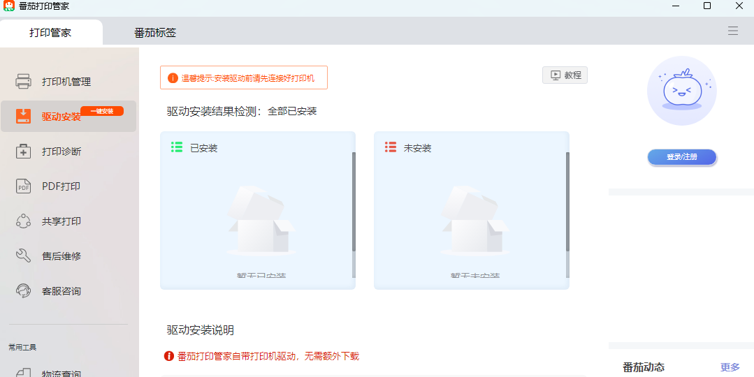
Task: Select the 驱动安装 download icon
Action: (24, 116)
